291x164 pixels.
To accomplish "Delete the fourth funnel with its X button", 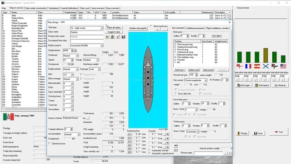I will click(x=167, y=147).
